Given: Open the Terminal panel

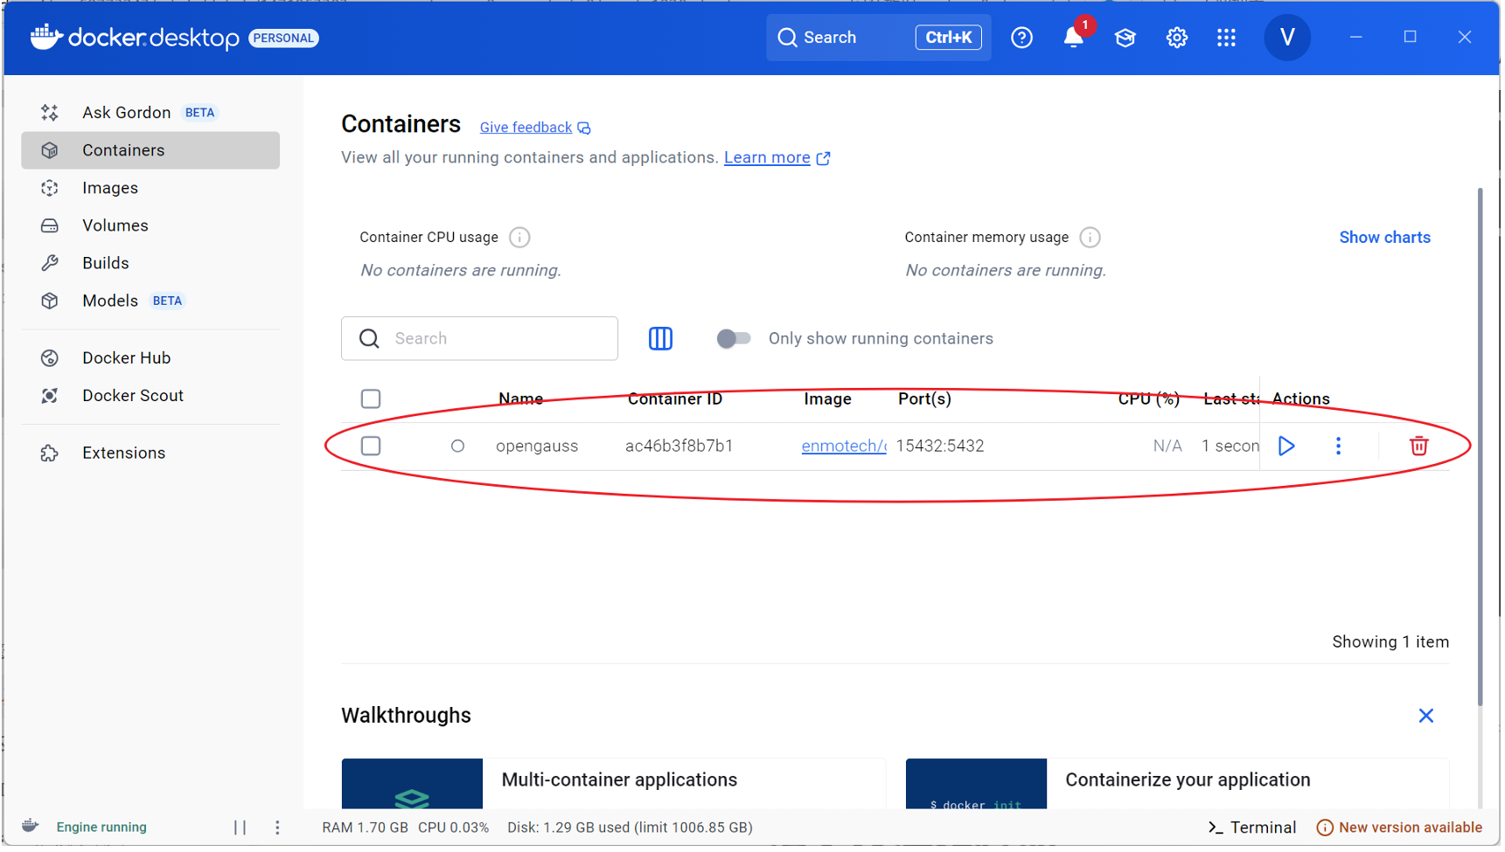Looking at the screenshot, I should coord(1253,828).
